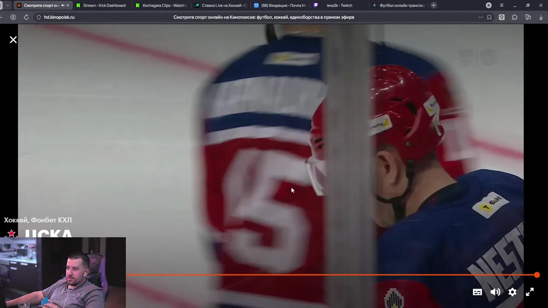The height and width of the screenshot is (308, 548).
Task: Click the Хоккей, Фонбет КХЛ caption
Action: (38, 220)
